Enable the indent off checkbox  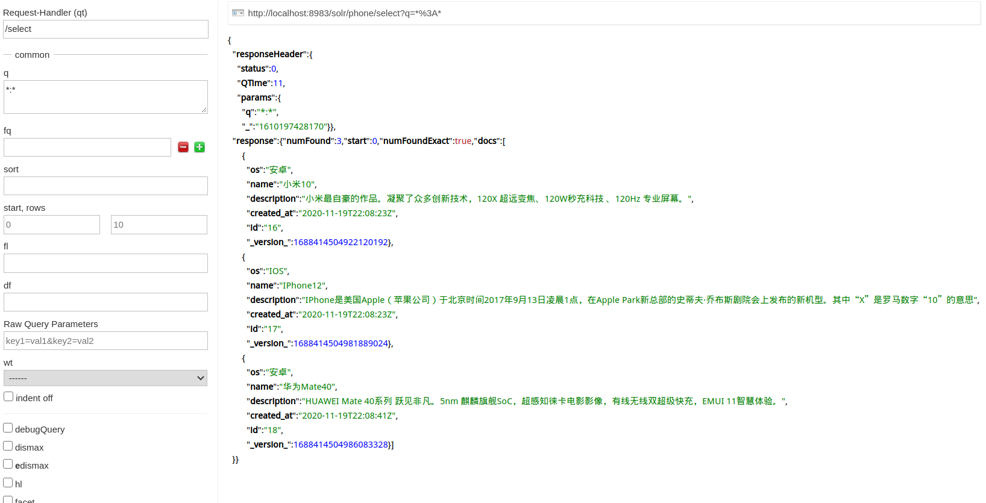click(8, 396)
